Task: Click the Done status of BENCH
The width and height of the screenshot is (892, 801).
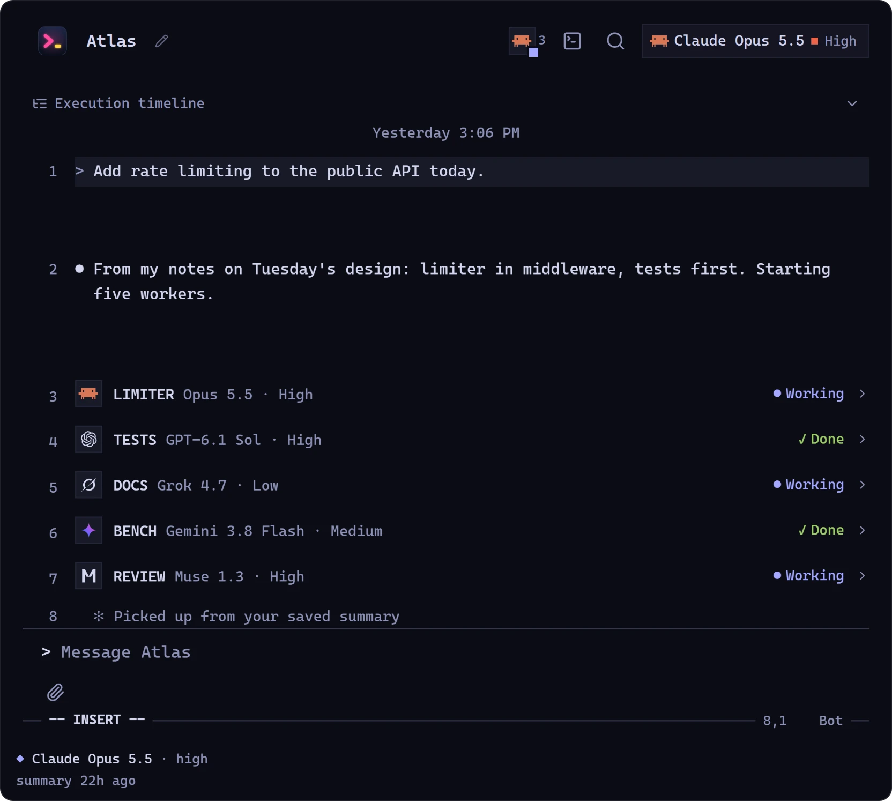Action: tap(821, 530)
